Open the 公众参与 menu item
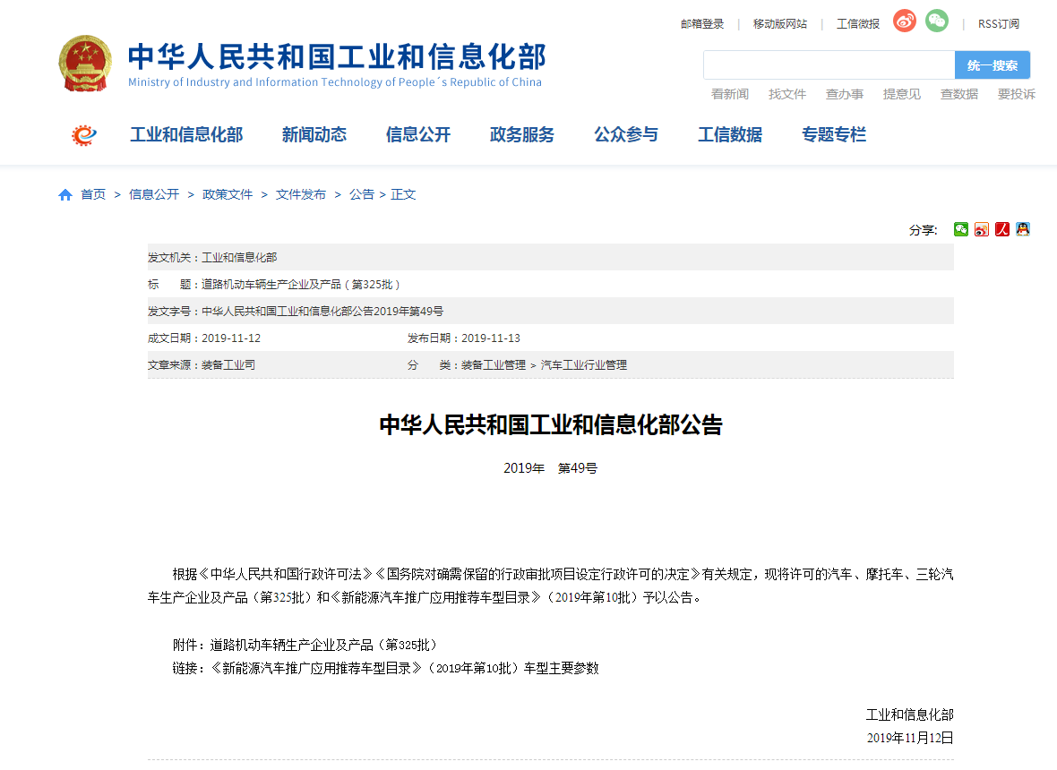Screen dimensions: 1057x770 coord(625,134)
